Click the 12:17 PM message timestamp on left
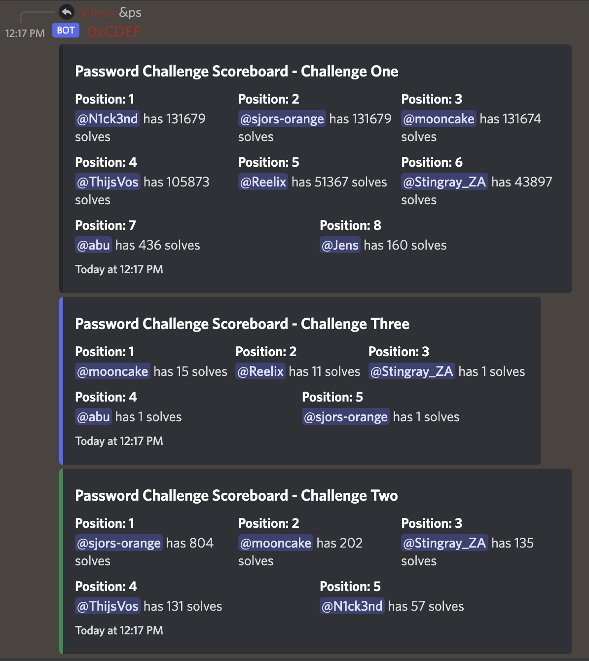The width and height of the screenshot is (589, 661). pyautogui.click(x=25, y=33)
